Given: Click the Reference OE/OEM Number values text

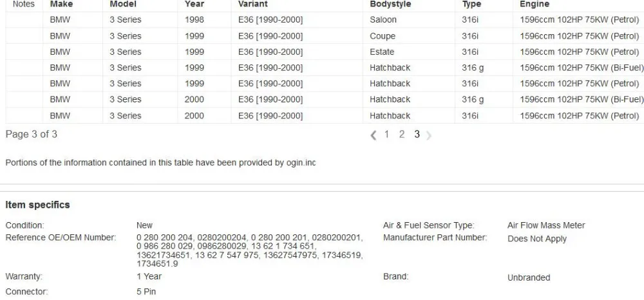Looking at the screenshot, I should (249, 250).
